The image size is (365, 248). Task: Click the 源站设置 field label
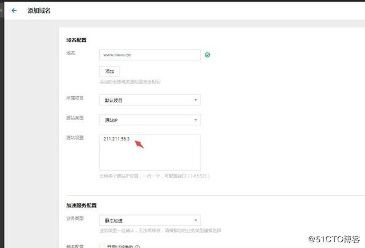pyautogui.click(x=75, y=138)
